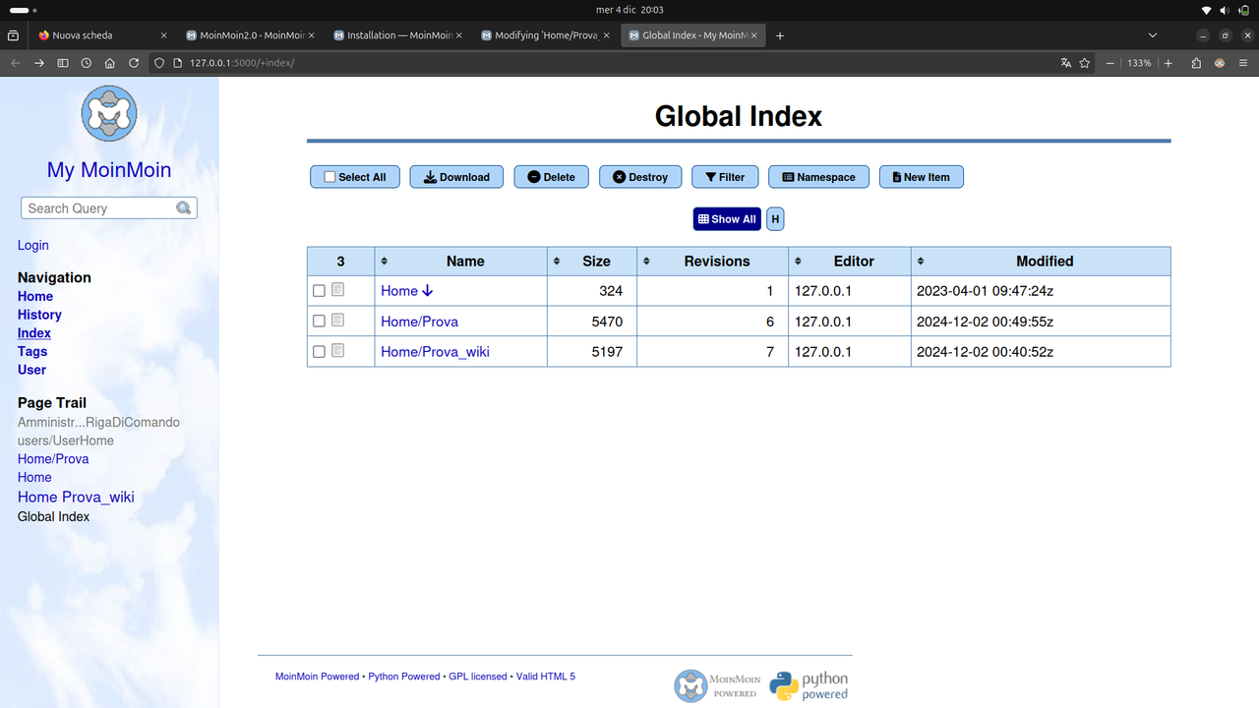
Task: Go forward with the forward arrow
Action: 39,63
